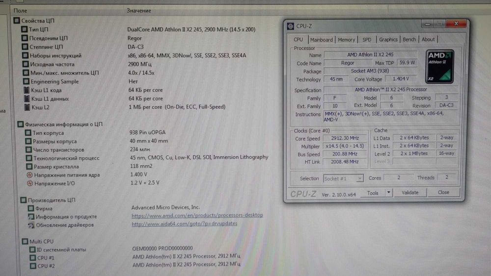Click the icon next to Псевдоним ЦП

[x=25, y=38]
